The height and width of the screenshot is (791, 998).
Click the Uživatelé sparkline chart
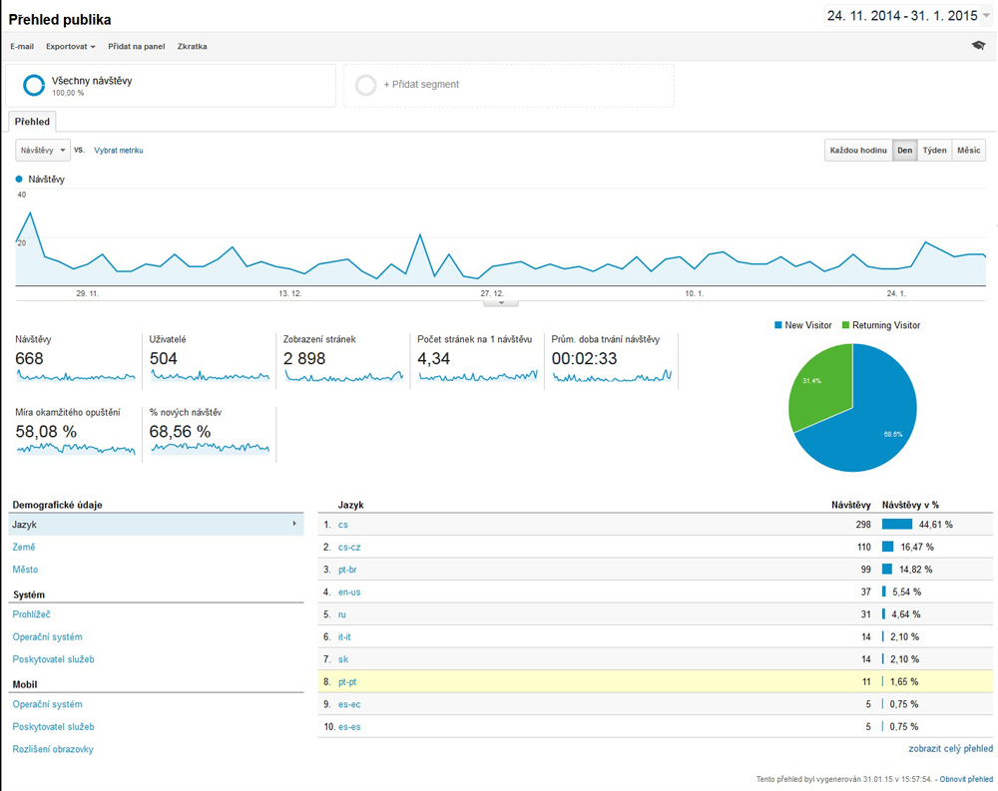[209, 377]
